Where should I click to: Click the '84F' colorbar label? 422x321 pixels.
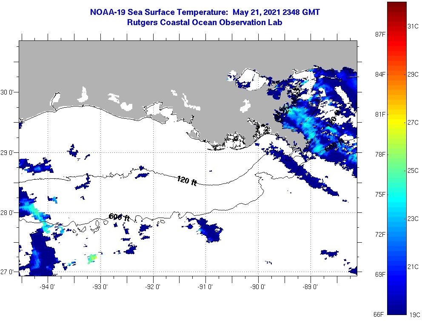pyautogui.click(x=380, y=75)
